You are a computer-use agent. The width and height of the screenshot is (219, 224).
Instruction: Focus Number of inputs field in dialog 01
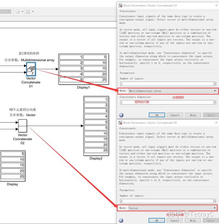tap(167, 84)
